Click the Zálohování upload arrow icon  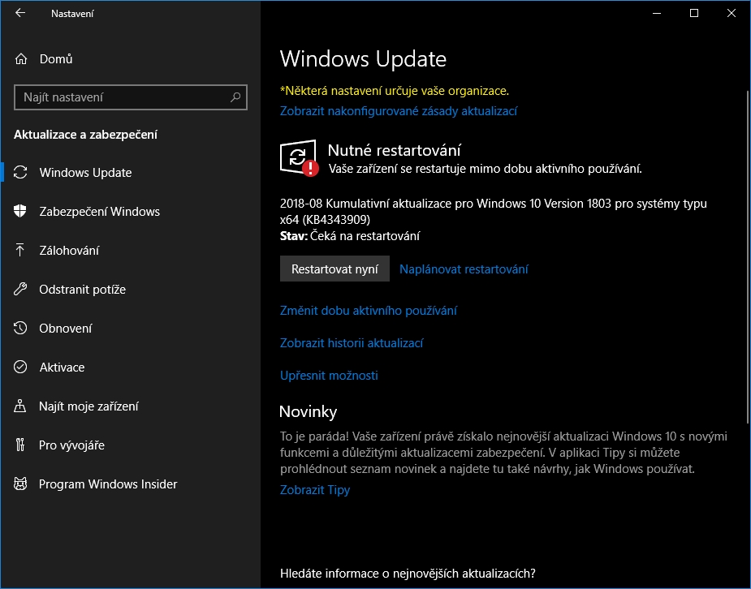[20, 250]
